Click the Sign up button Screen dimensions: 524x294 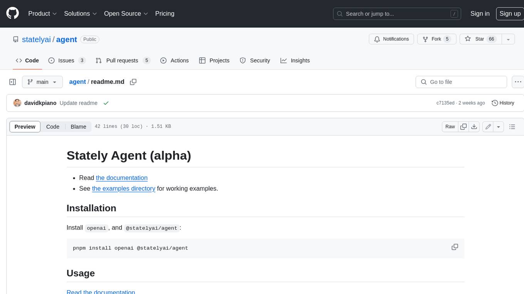tap(510, 13)
